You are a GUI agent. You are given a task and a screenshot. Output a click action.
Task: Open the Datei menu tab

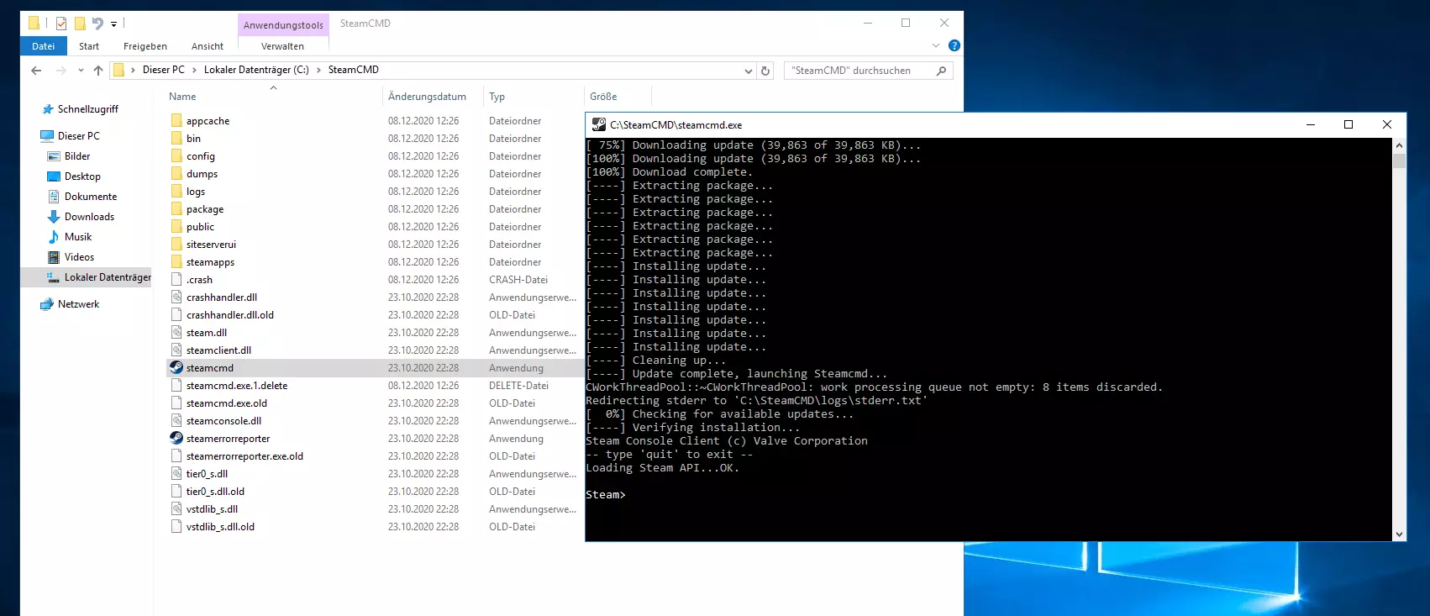pos(43,46)
